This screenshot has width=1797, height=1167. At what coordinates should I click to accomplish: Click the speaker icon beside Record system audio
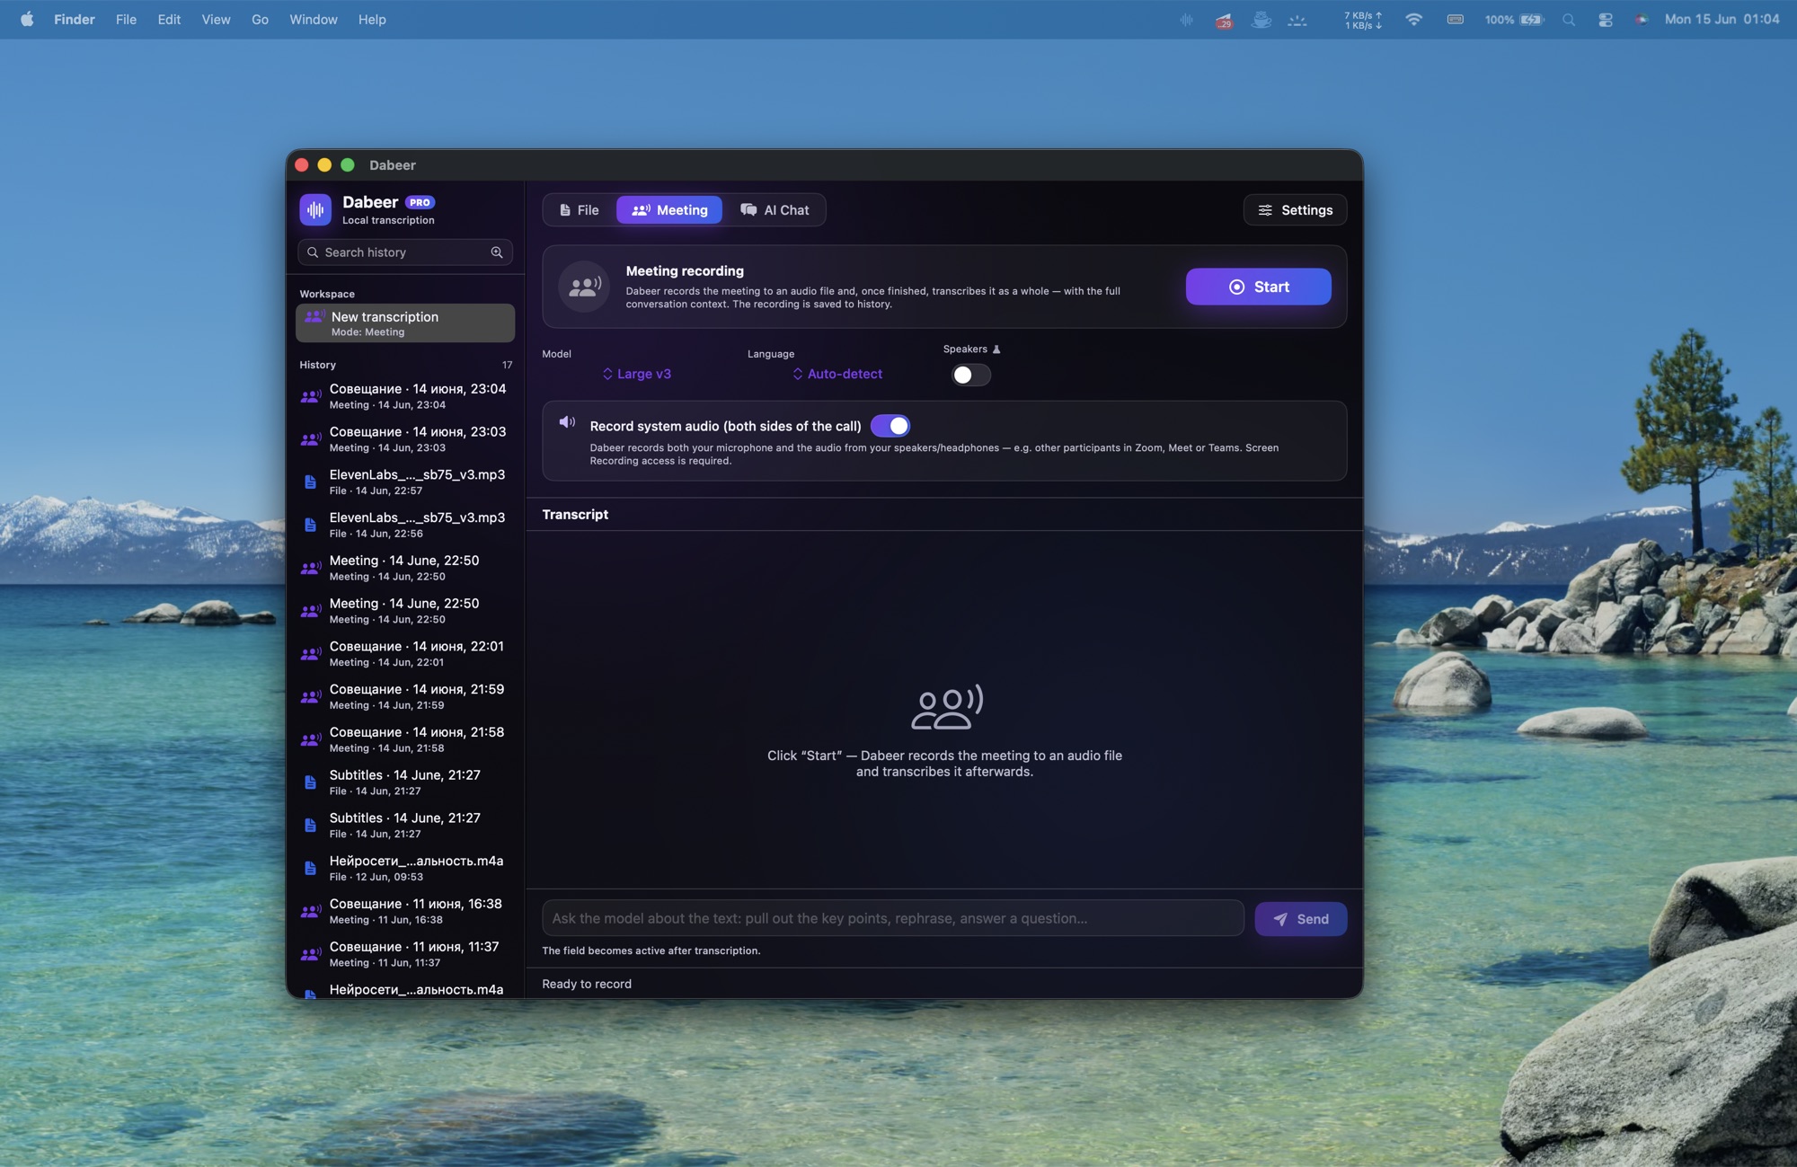coord(567,422)
